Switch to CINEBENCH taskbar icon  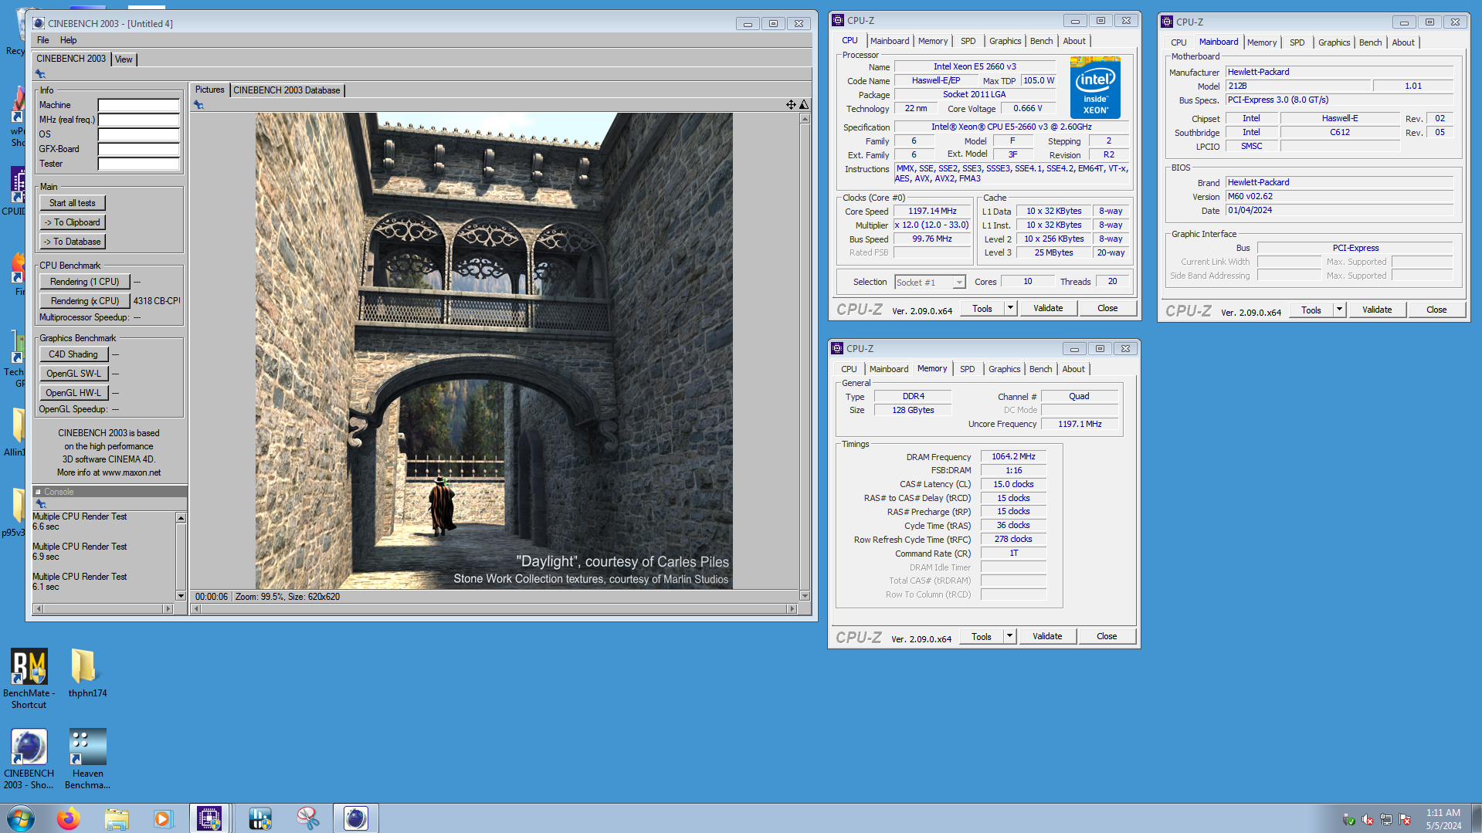pyautogui.click(x=356, y=818)
